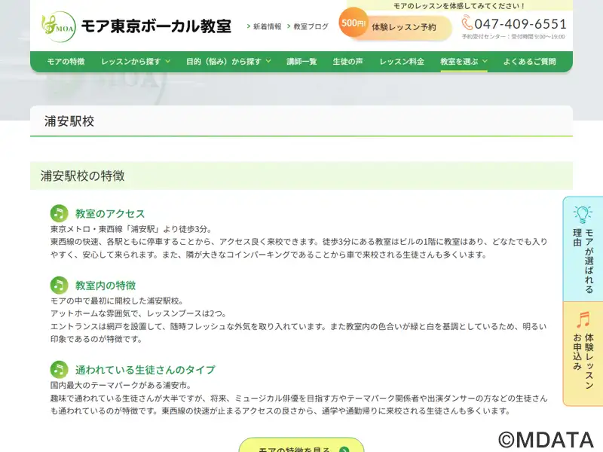603x452 pixels.
Task: Click music note icon beside 通われている生徒さんのタイプ
Action: 59,369
